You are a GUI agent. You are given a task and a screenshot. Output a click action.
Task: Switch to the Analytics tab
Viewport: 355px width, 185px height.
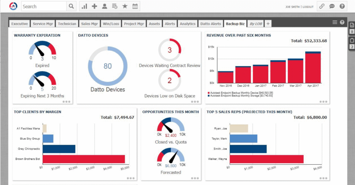click(188, 24)
